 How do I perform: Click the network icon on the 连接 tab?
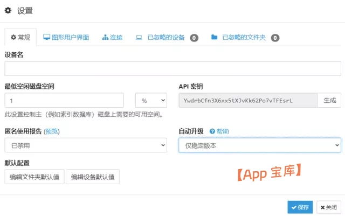(x=105, y=38)
